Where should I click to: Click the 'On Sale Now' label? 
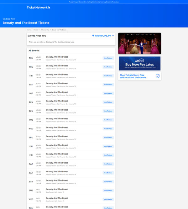tap(9, 19)
